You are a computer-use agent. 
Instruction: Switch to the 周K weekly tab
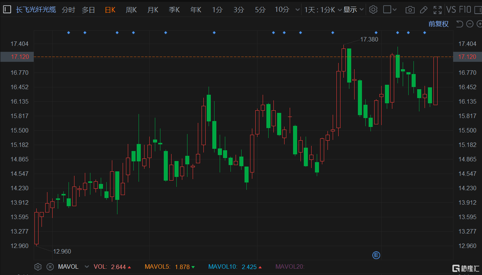pos(131,10)
